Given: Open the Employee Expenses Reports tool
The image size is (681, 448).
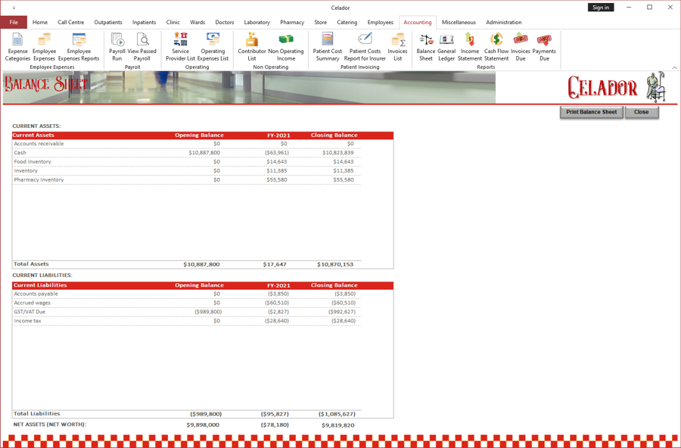Looking at the screenshot, I should 79,47.
